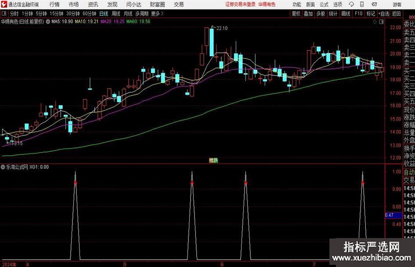Switch to 30分钟 period tab
Viewport: 415px width, 267px height.
click(x=73, y=14)
